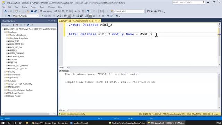Click the Find in Files icon
This screenshot has width=222, height=125.
(112, 11)
